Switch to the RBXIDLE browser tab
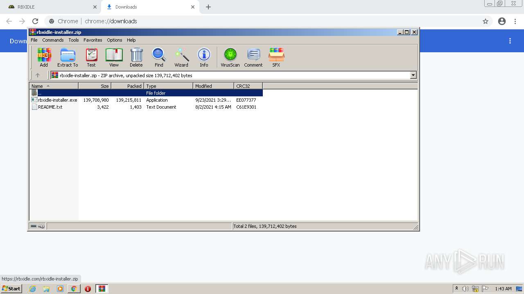The width and height of the screenshot is (524, 294). click(x=51, y=7)
